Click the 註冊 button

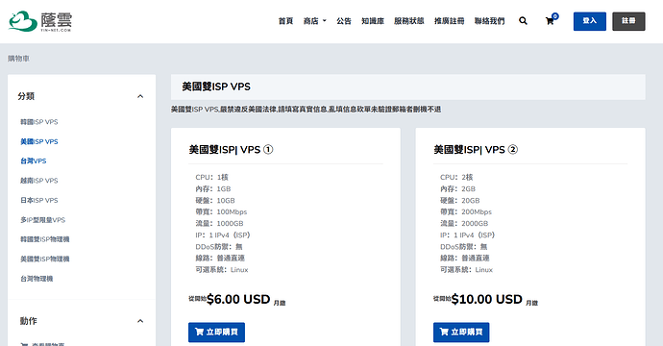pos(628,21)
